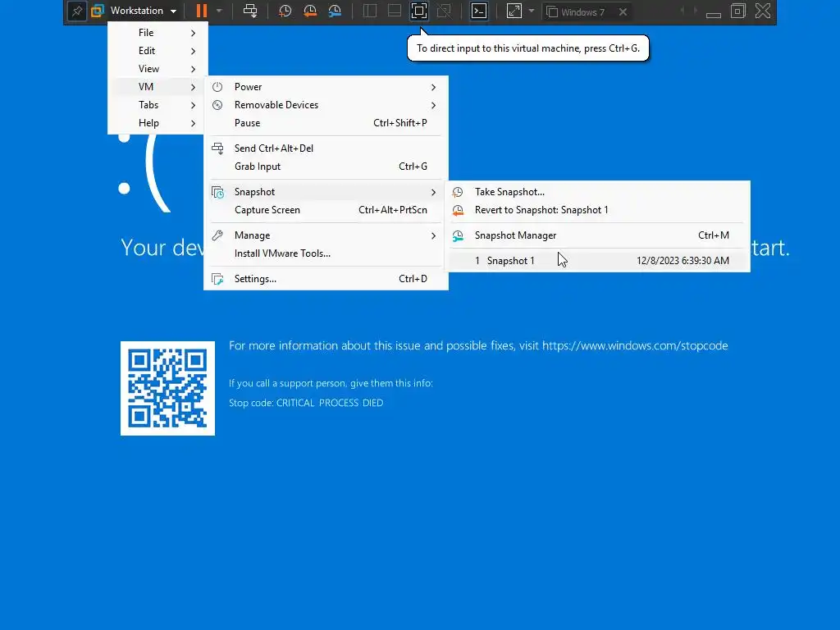Click the windows.com/stopcode URL text
Screen dimensions: 840x630
click(x=635, y=345)
